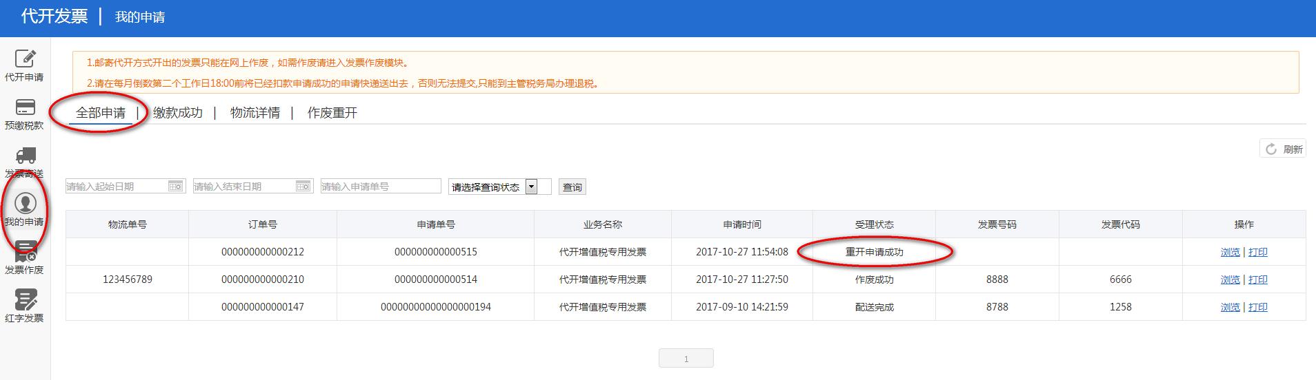This screenshot has height=380, width=1316.
Task: Click 打印 for order 000000000000212
Action: [1258, 252]
